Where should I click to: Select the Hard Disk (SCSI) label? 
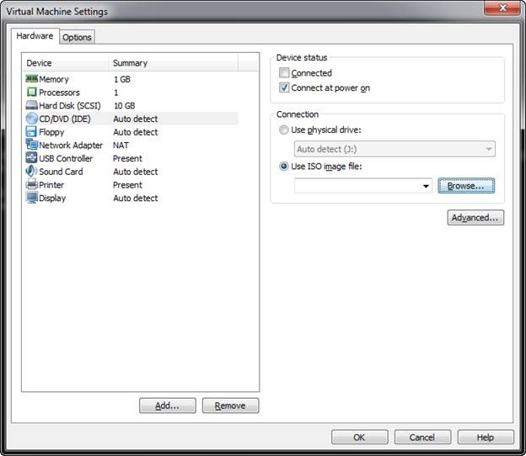[x=70, y=105]
